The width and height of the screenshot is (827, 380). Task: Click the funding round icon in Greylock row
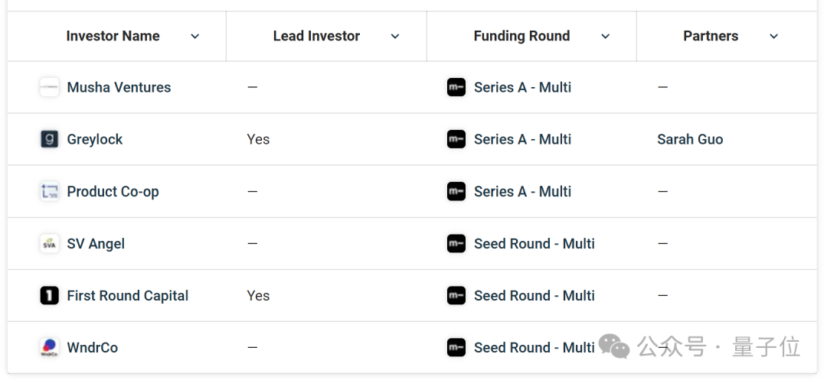coord(456,139)
